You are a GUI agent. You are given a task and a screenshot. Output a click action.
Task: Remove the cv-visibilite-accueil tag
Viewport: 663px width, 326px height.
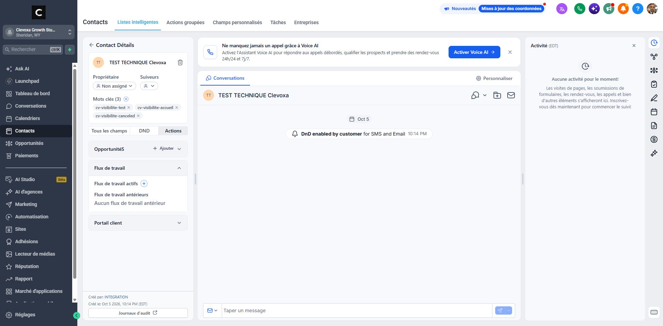(177, 108)
